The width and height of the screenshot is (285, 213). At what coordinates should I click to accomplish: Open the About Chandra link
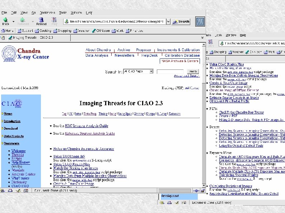coord(98,50)
